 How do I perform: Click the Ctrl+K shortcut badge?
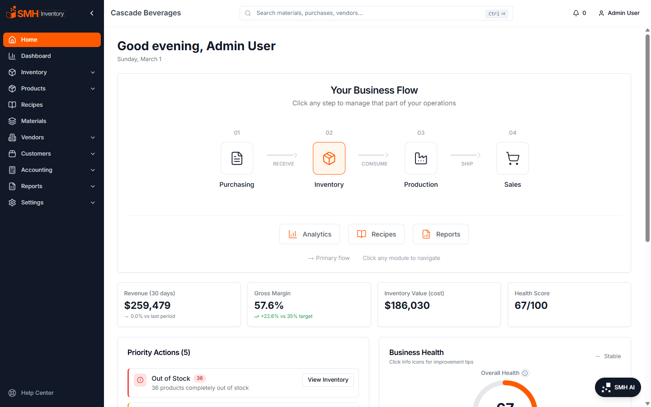[x=497, y=14]
